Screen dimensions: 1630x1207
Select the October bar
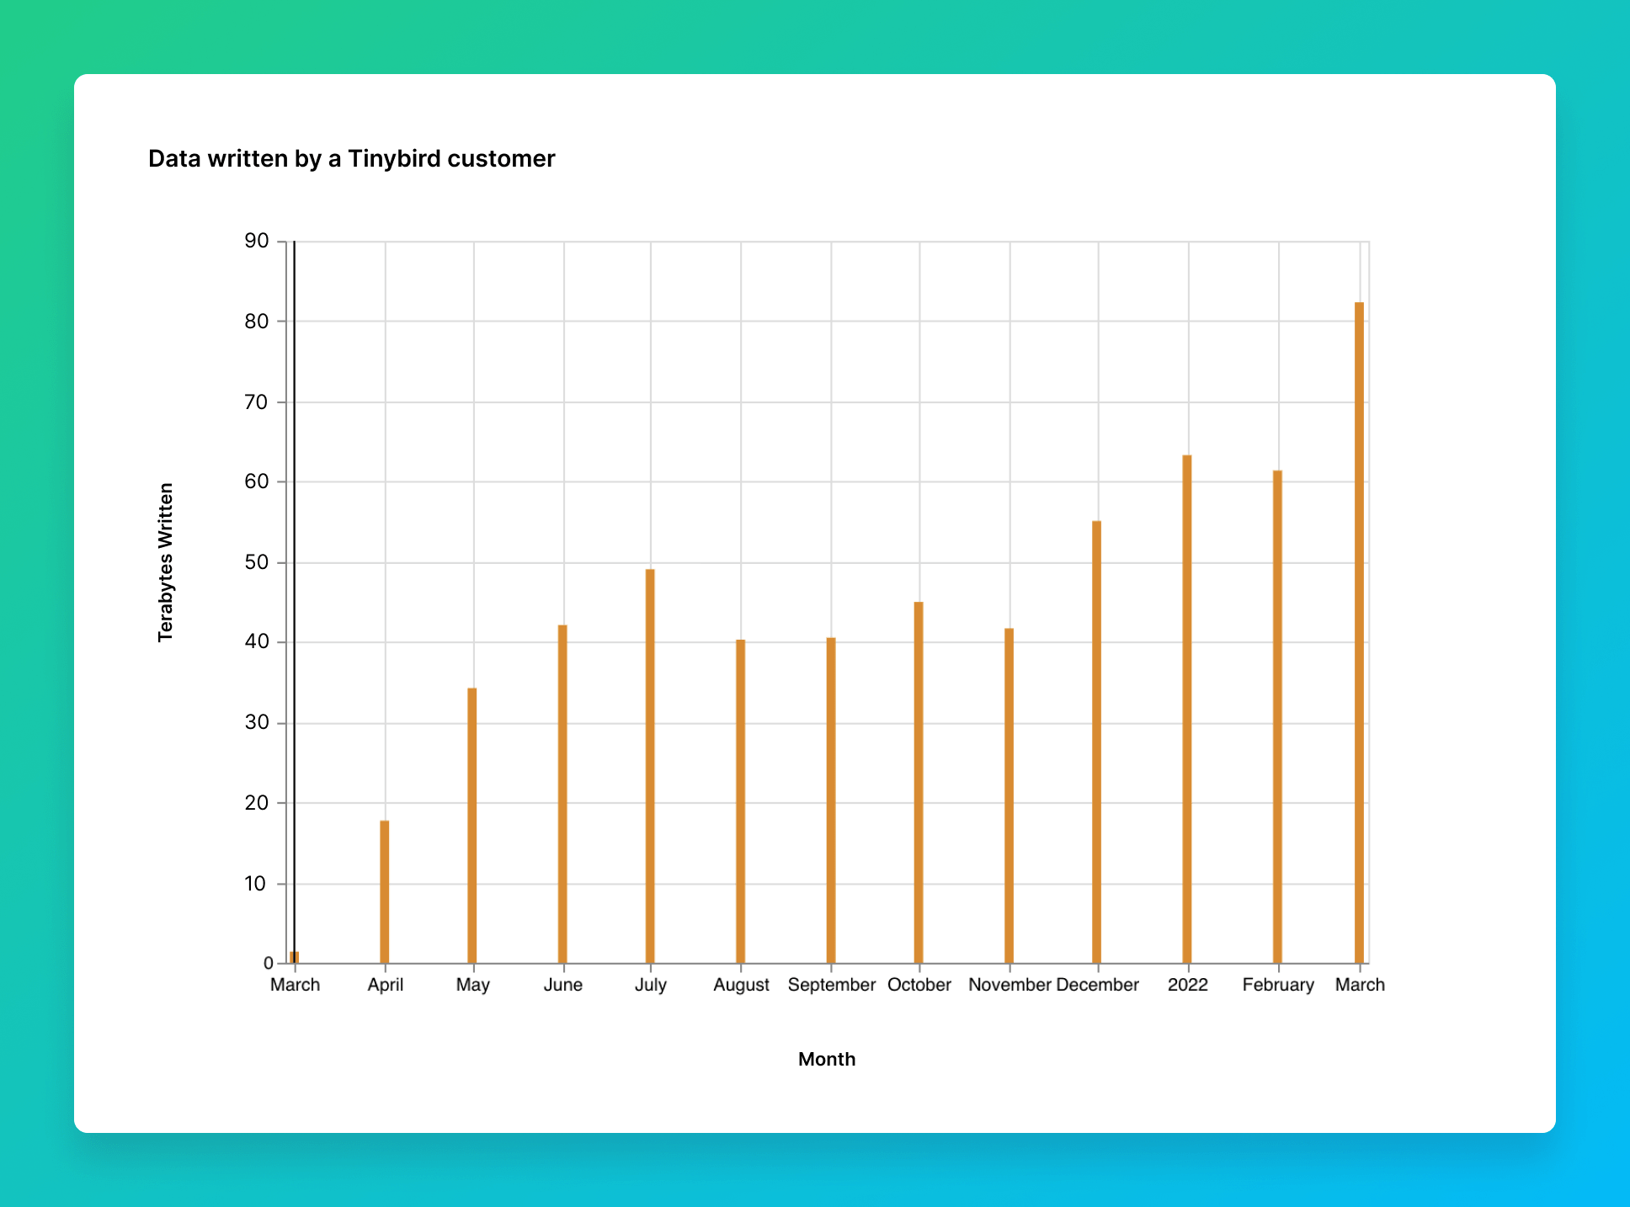[x=919, y=783]
